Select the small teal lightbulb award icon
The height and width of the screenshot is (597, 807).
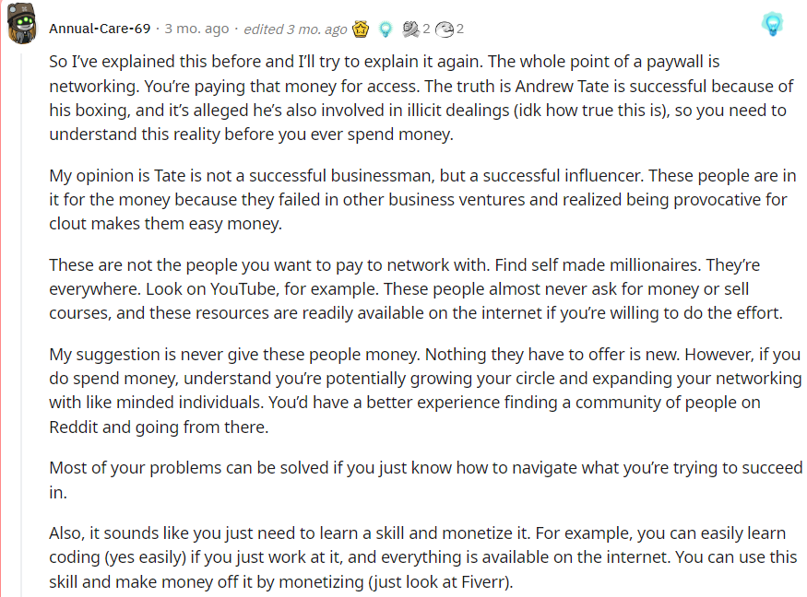pyautogui.click(x=386, y=29)
